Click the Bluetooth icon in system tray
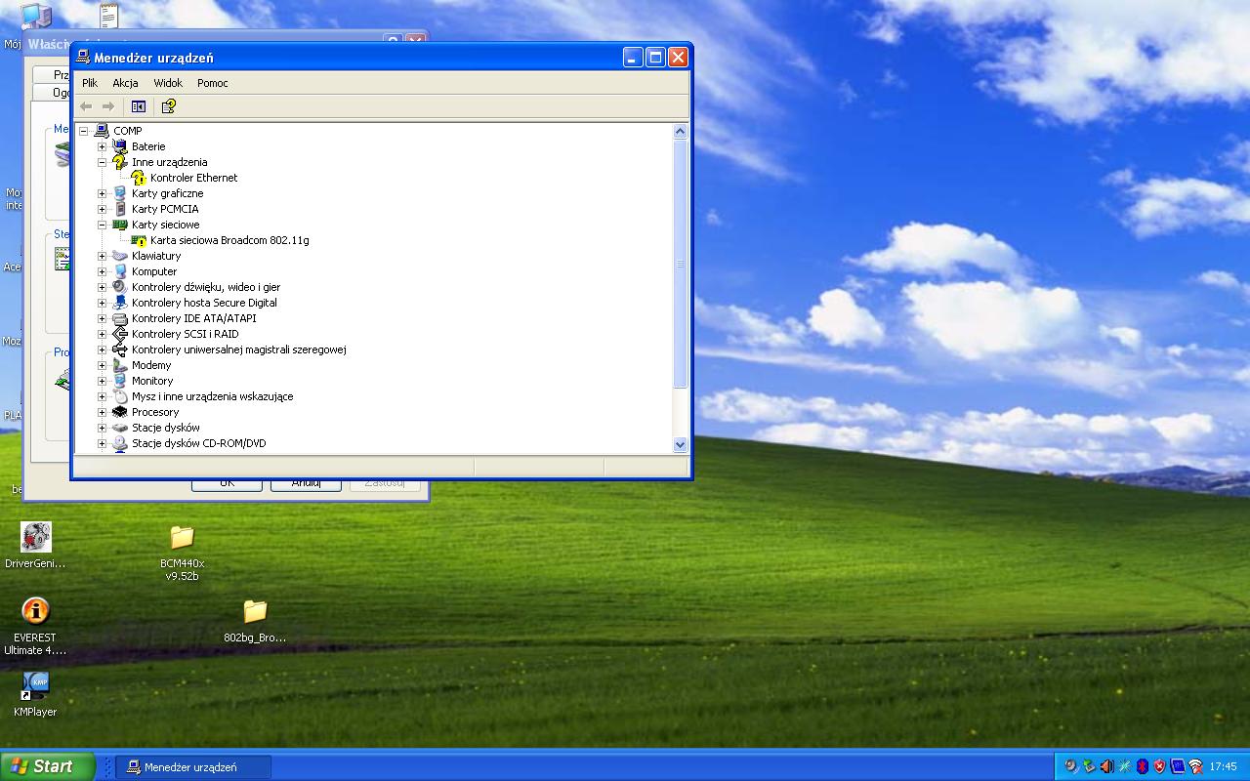The height and width of the screenshot is (781, 1250). tap(1143, 766)
